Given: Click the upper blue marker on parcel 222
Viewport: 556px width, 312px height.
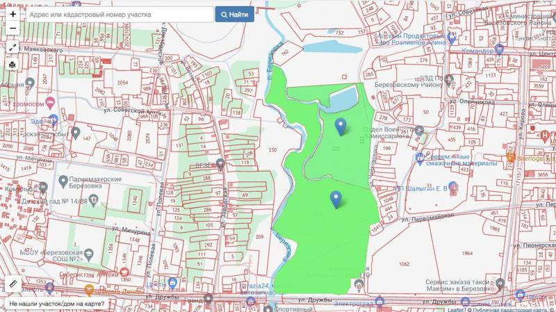Looking at the screenshot, I should 341,126.
